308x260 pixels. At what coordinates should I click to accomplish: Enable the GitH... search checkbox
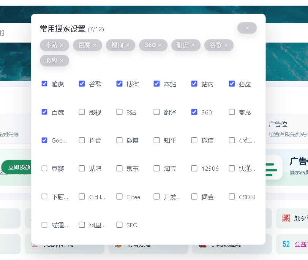pyautogui.click(x=82, y=197)
